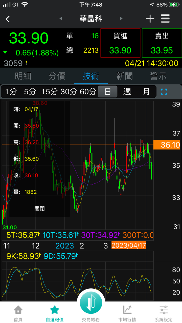Tap the 買進 buy price box
Viewport: 182px width, 323px height.
coord(120,43)
